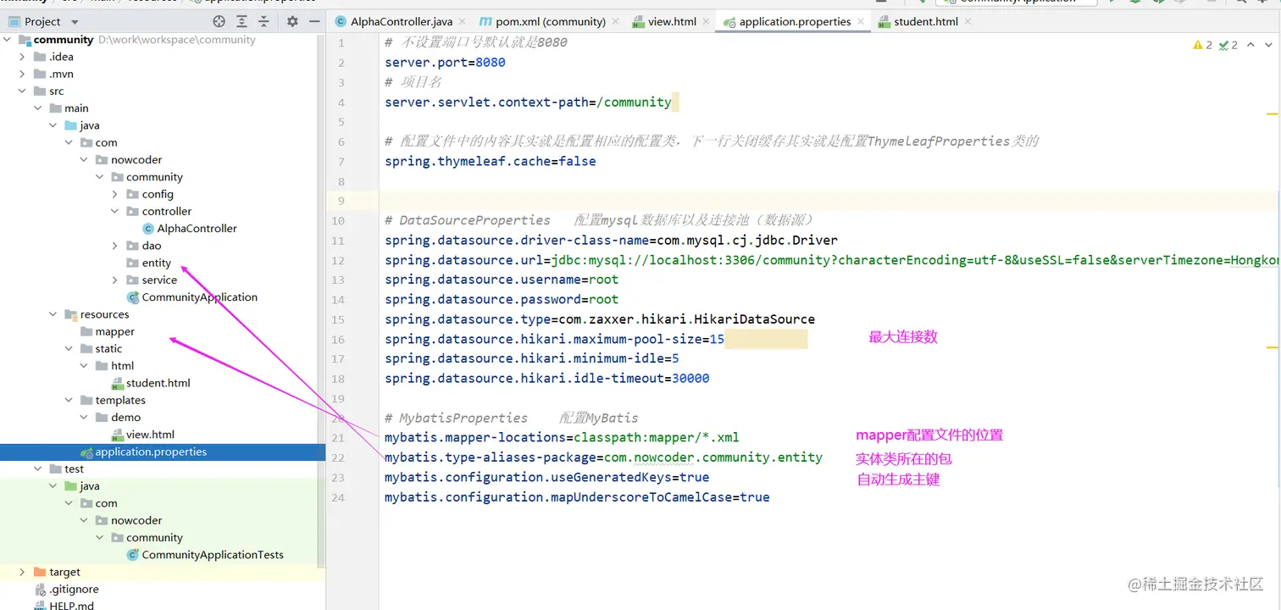The image size is (1281, 610).
Task: Click the hikari.idle-timeout=30000 line
Action: pyautogui.click(x=546, y=378)
